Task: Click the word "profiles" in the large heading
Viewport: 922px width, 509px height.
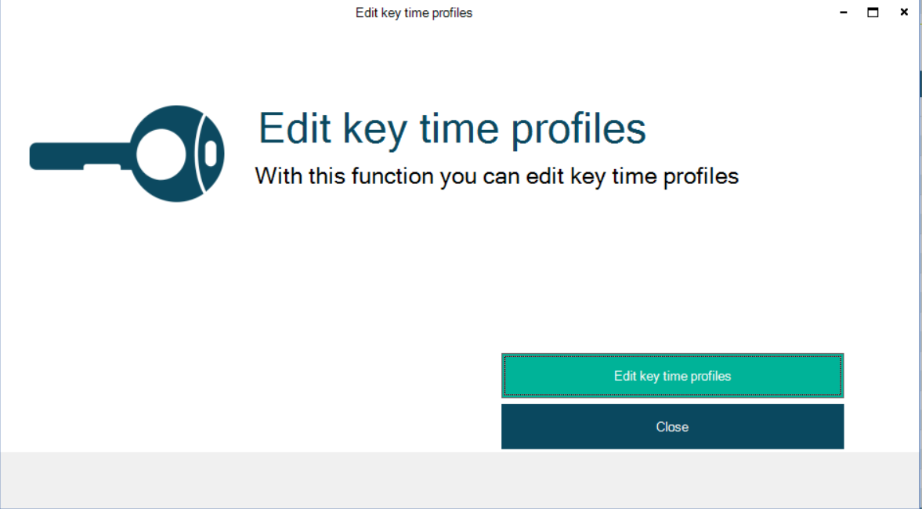Action: tap(578, 130)
